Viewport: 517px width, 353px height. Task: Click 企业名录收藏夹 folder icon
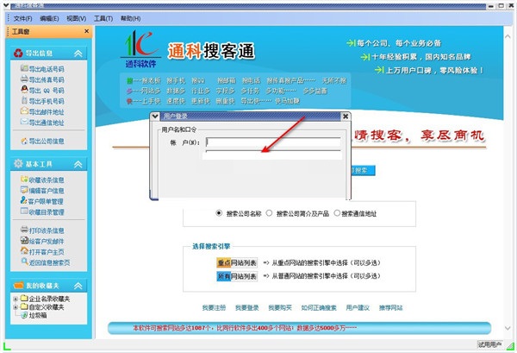pyautogui.click(x=24, y=298)
